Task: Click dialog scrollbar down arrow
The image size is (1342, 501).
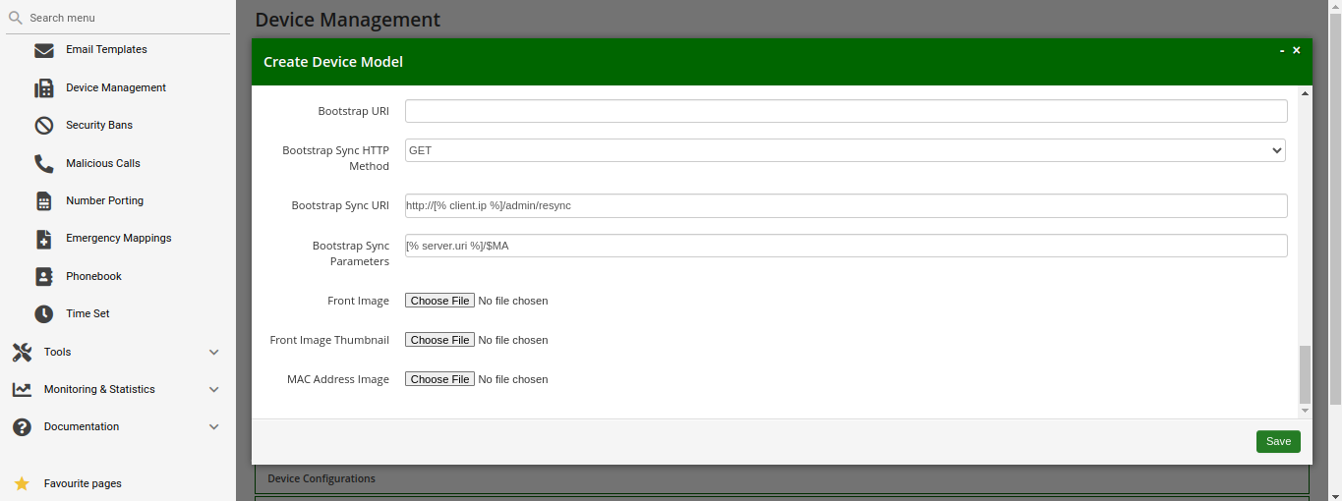Action: tap(1306, 411)
